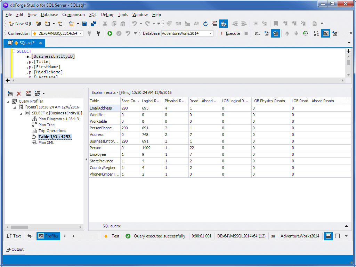356x267 pixels.
Task: Click the EmailAddress table cell
Action: click(105, 108)
